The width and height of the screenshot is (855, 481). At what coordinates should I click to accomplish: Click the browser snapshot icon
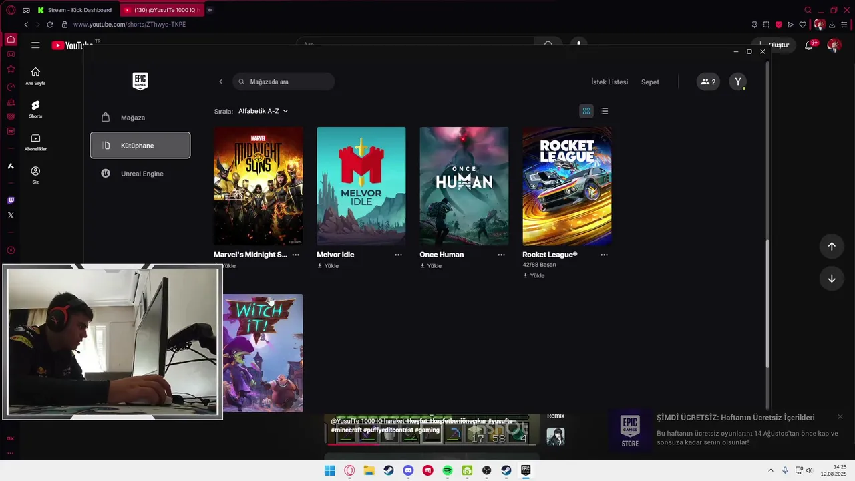[x=766, y=25]
